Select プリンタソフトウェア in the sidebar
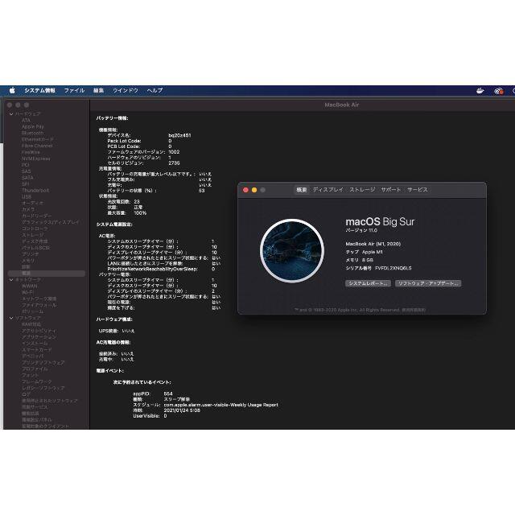The image size is (515, 515). pos(43,363)
